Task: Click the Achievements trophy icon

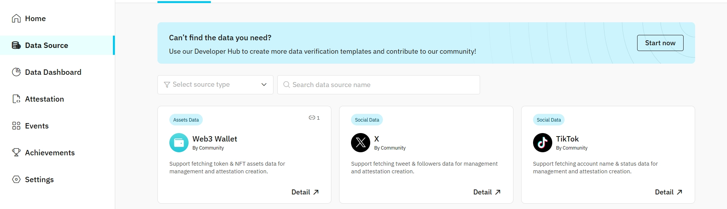Action: coord(16,153)
